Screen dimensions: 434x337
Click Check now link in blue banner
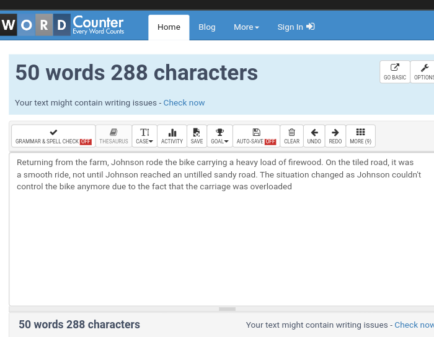point(184,103)
